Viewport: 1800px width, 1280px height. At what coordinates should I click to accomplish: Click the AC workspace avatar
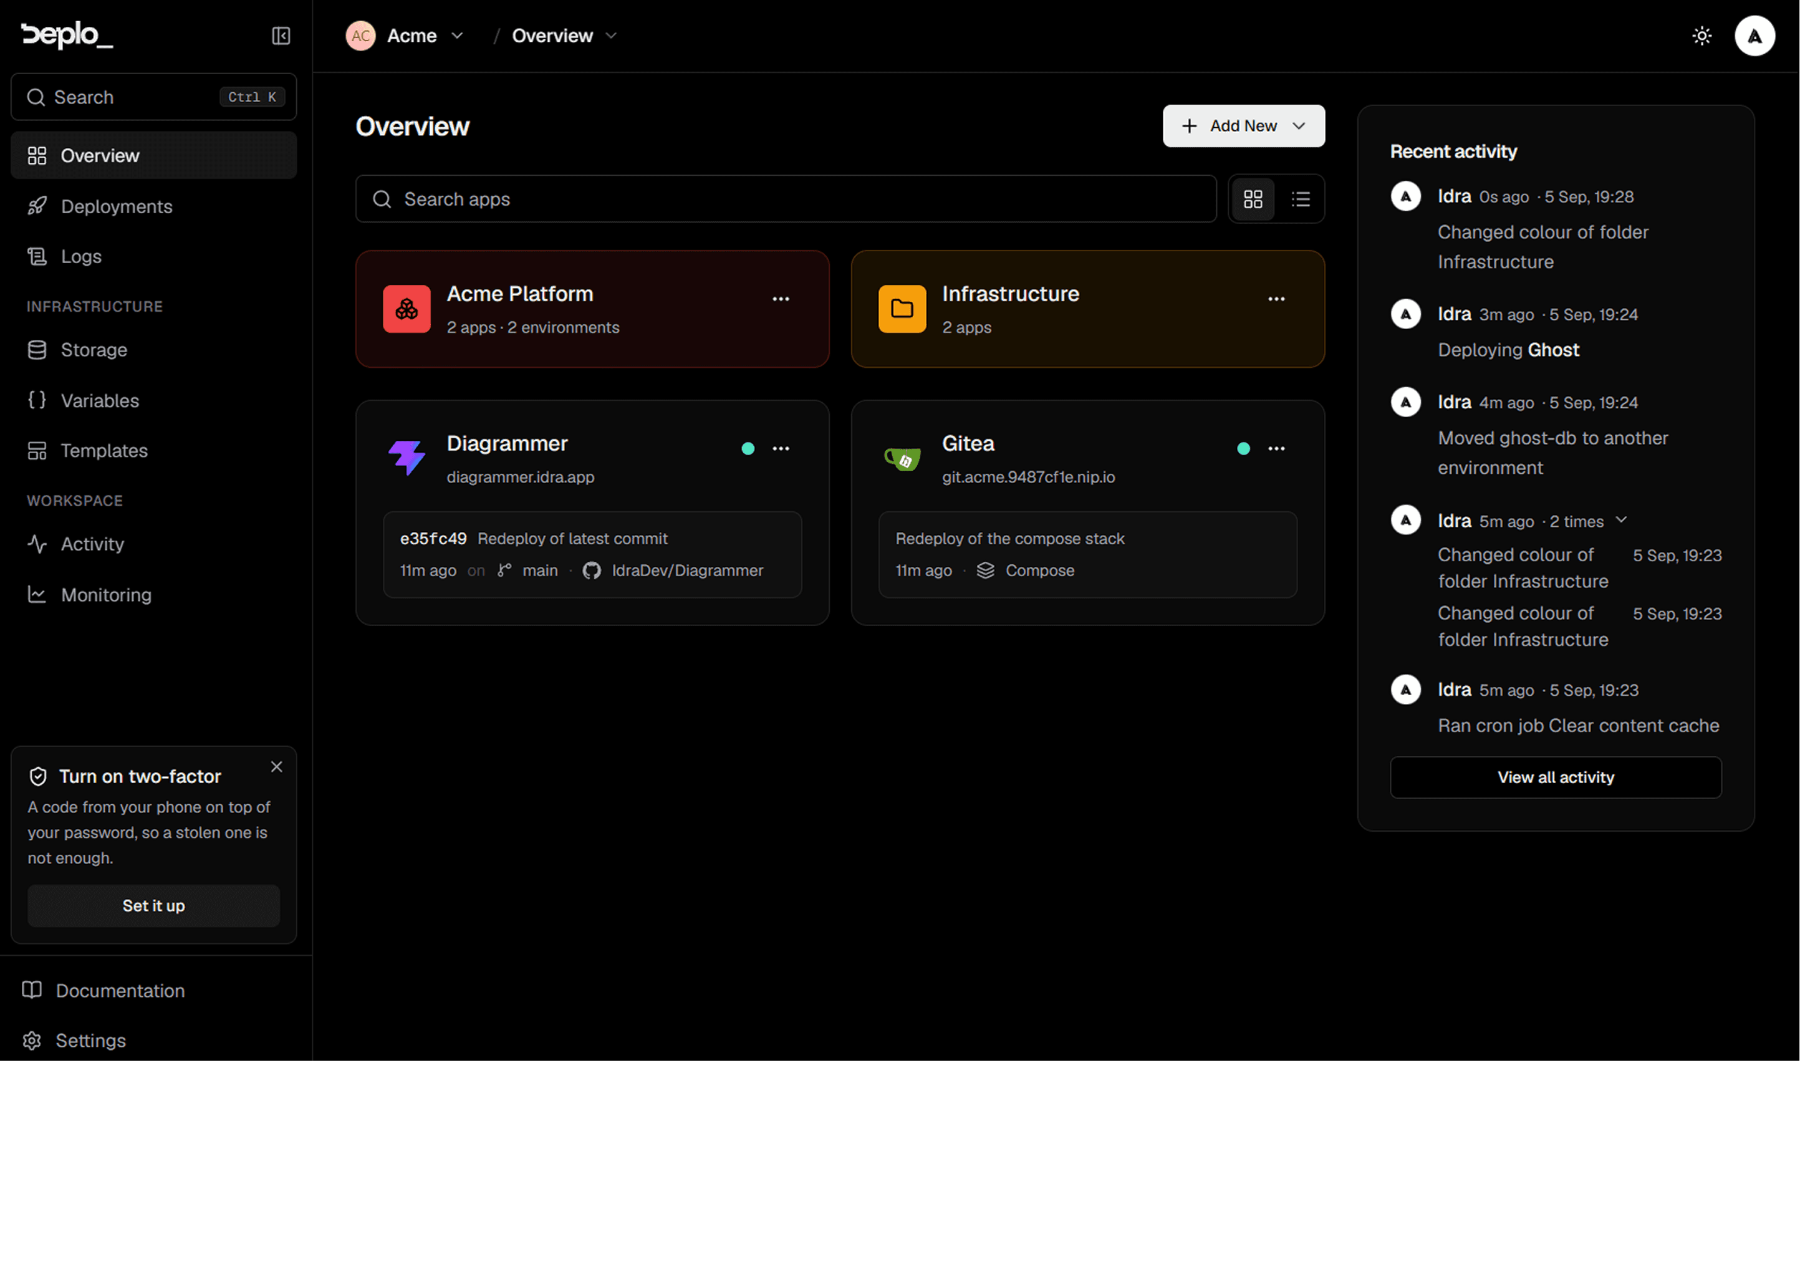pos(360,36)
